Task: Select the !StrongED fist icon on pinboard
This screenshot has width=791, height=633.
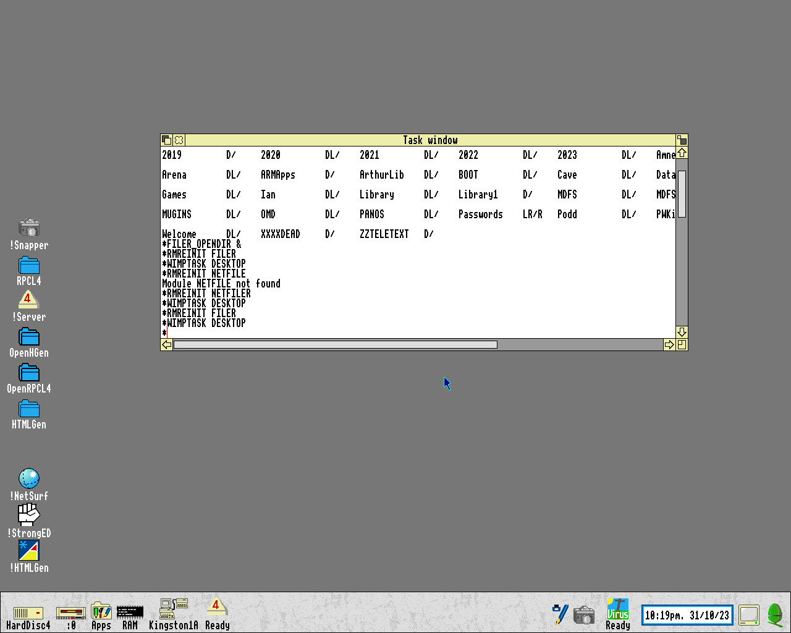Action: (x=29, y=514)
